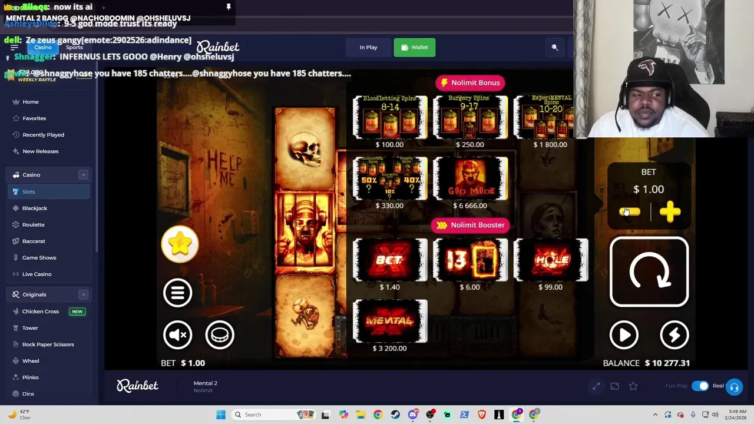Open Steam from the taskbar
This screenshot has width=754, height=424.
(395, 415)
